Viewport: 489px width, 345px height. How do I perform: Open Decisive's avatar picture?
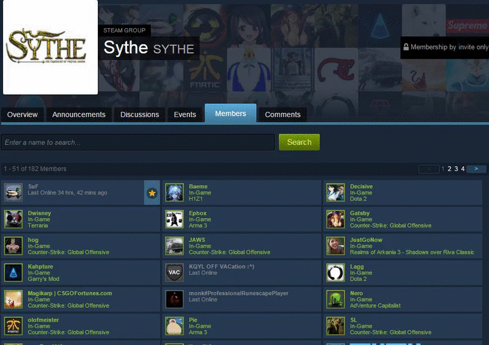click(336, 192)
